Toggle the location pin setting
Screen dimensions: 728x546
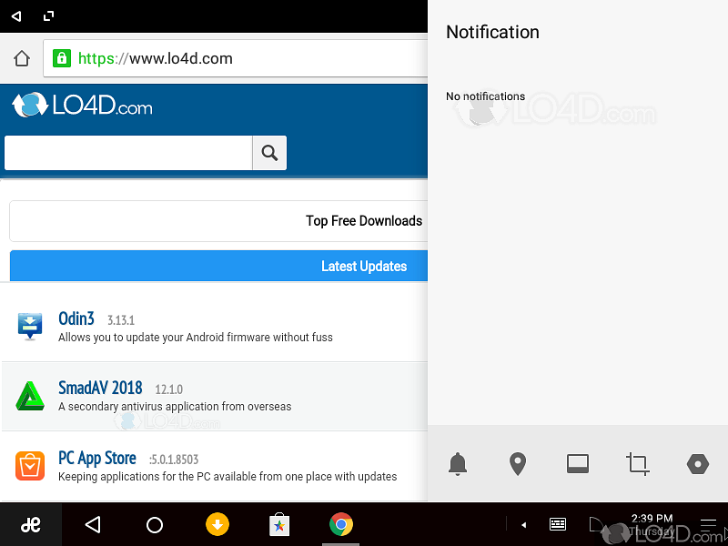pyautogui.click(x=518, y=464)
